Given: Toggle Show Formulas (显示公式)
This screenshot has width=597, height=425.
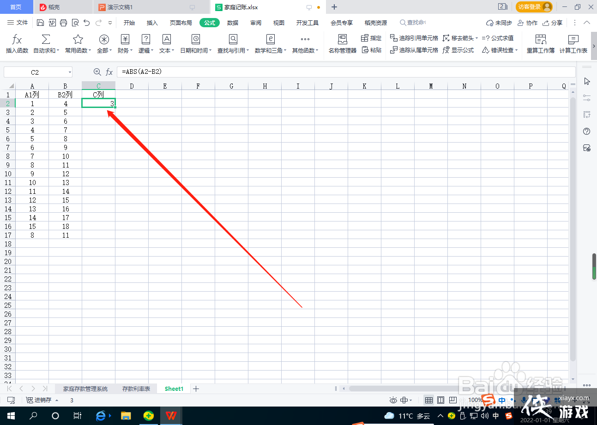Looking at the screenshot, I should pyautogui.click(x=458, y=50).
